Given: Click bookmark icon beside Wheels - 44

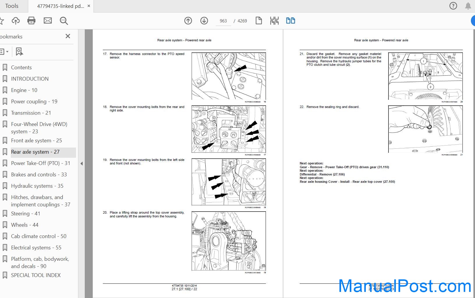Looking at the screenshot, I should [5, 225].
